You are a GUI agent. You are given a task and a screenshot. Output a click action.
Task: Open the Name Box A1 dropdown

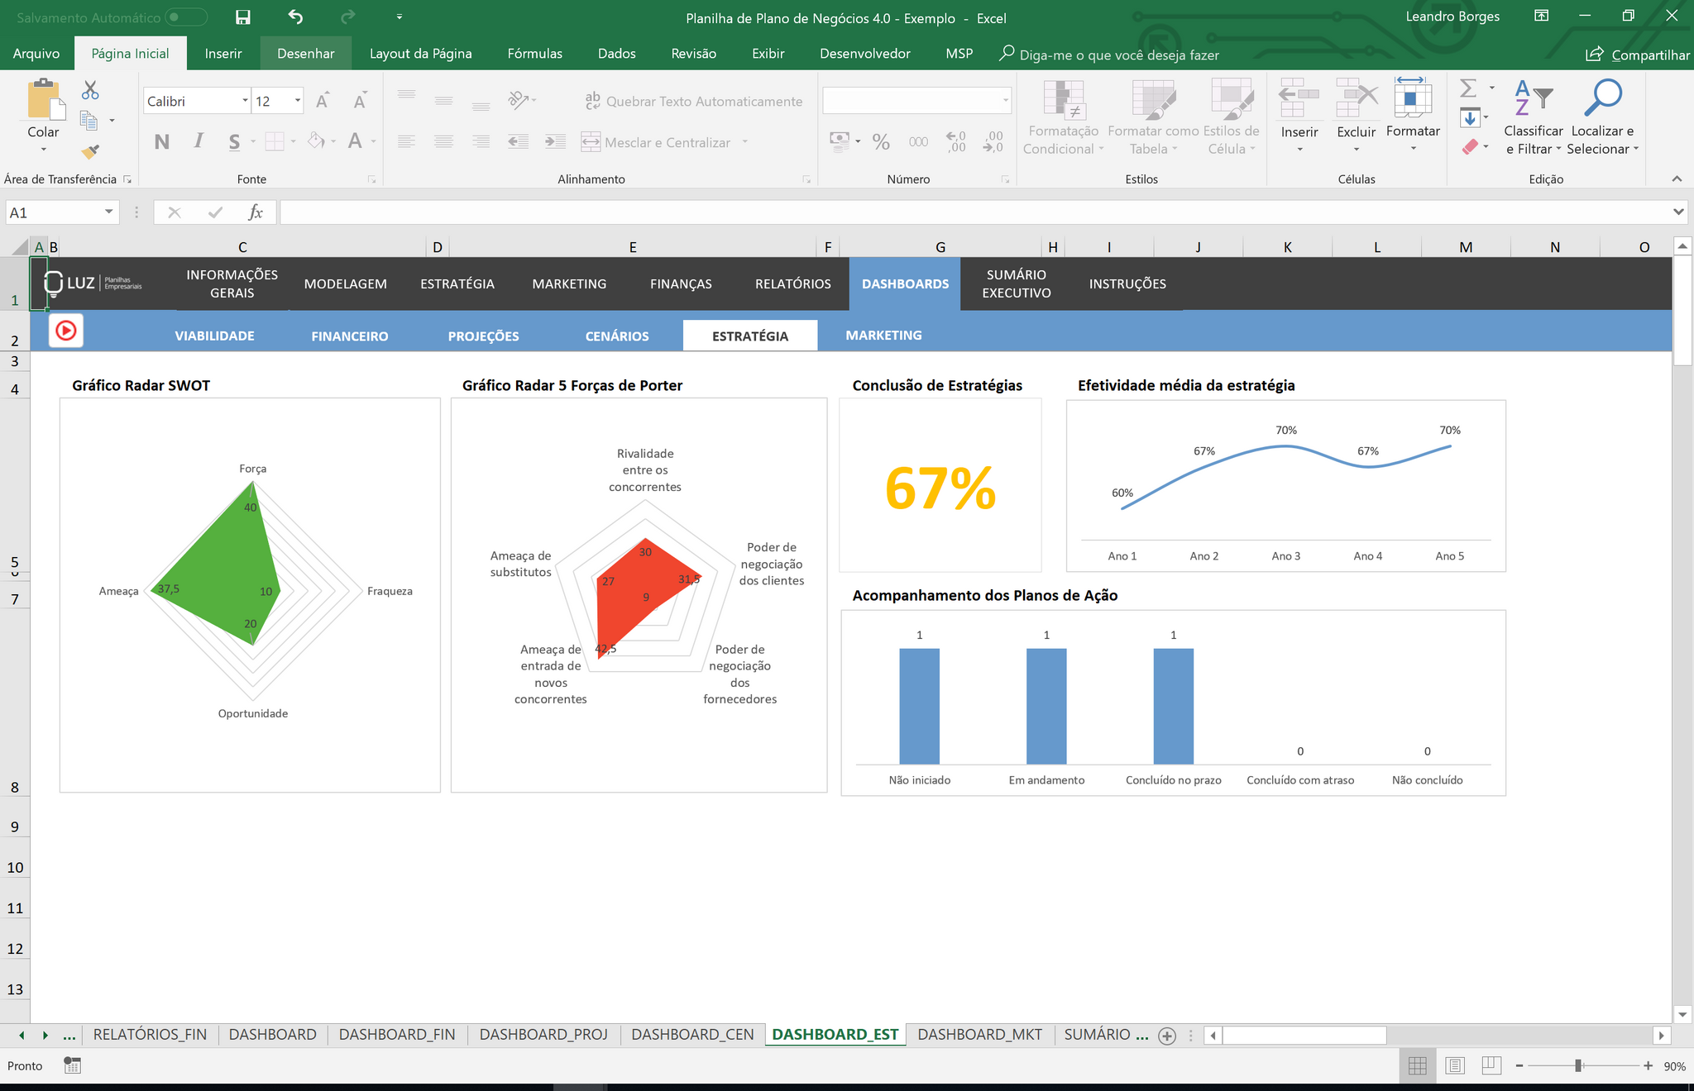(x=108, y=212)
